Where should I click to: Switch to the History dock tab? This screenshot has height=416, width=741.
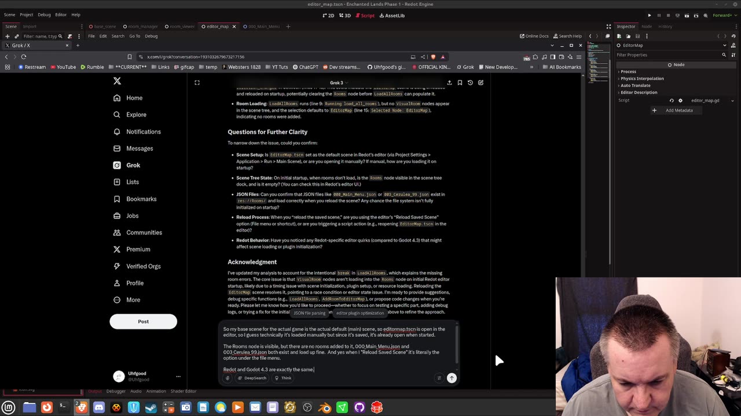(665, 27)
